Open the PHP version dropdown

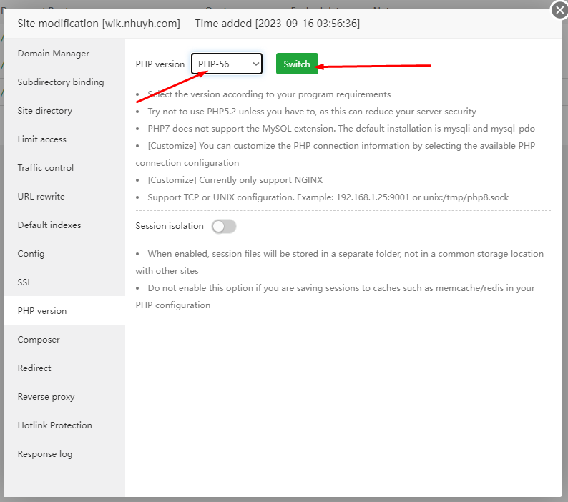[x=227, y=64]
